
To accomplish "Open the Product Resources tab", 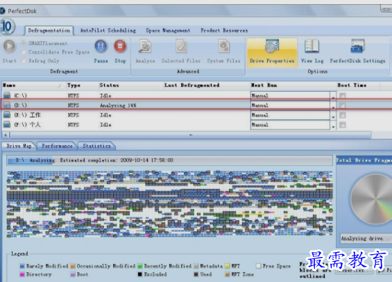I will [224, 31].
